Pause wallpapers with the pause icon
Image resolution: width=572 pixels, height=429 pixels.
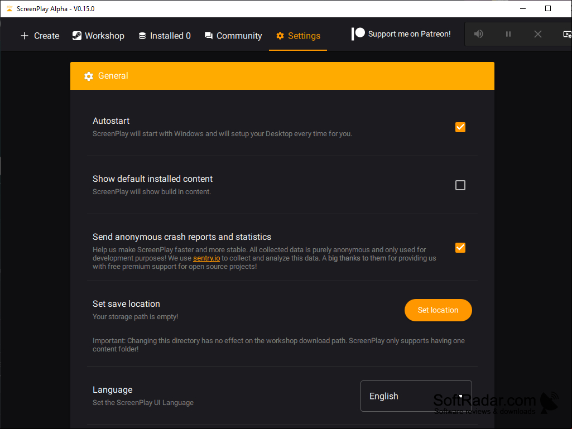click(x=508, y=34)
